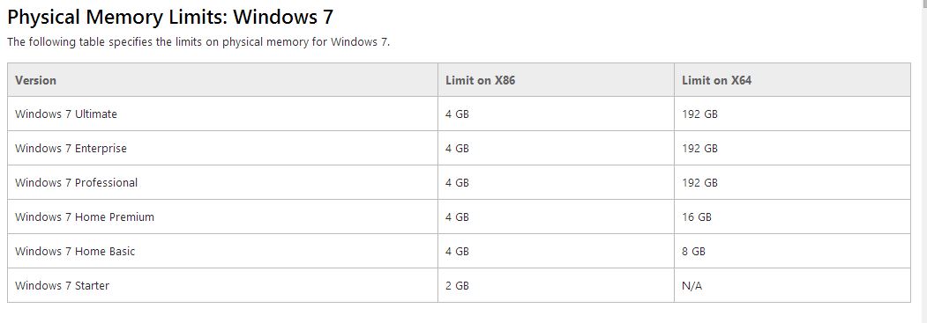The image size is (927, 323).
Task: Select the 8 GB limit for Home Basic
Action: (x=693, y=251)
